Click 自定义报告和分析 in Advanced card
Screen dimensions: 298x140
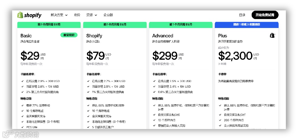tap(169, 115)
